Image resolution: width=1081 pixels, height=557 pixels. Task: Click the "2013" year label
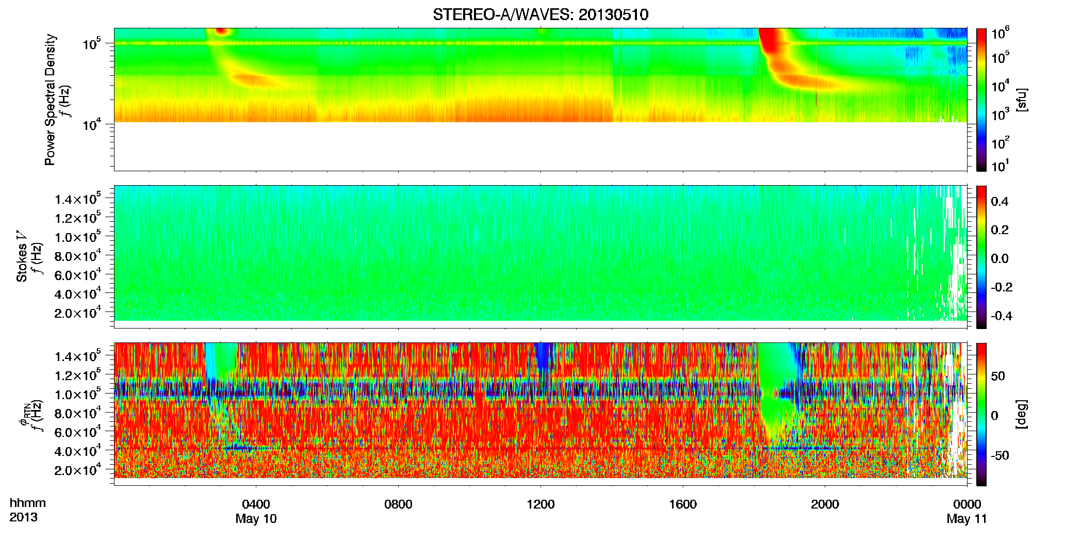[x=23, y=517]
